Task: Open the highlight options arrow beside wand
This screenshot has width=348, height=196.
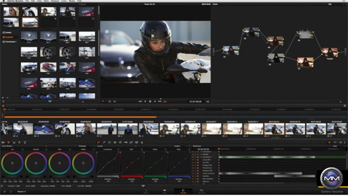Action: tap(106, 101)
